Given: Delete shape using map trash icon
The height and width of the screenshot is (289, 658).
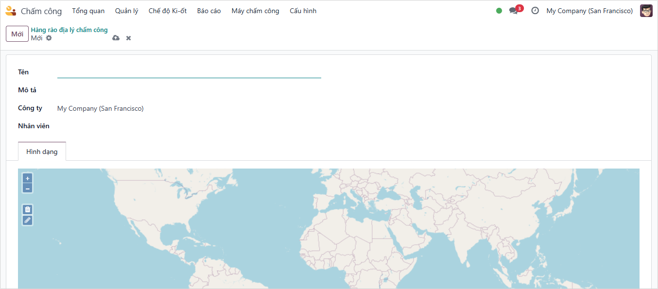Looking at the screenshot, I should pos(28,209).
